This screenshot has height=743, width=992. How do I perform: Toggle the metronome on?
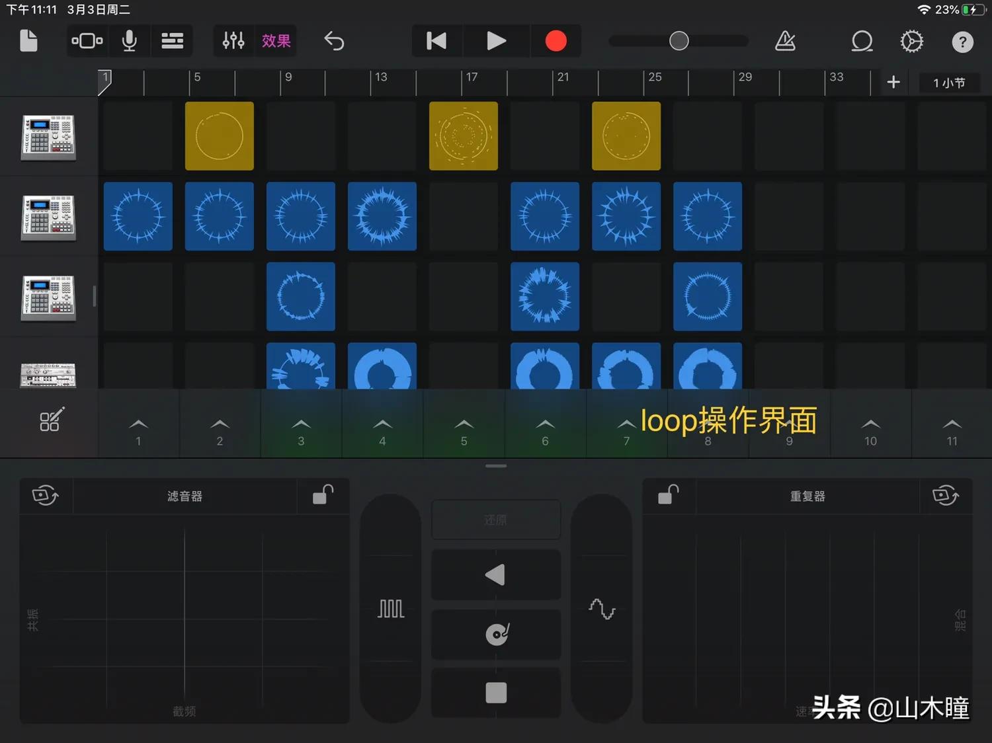pyautogui.click(x=785, y=41)
